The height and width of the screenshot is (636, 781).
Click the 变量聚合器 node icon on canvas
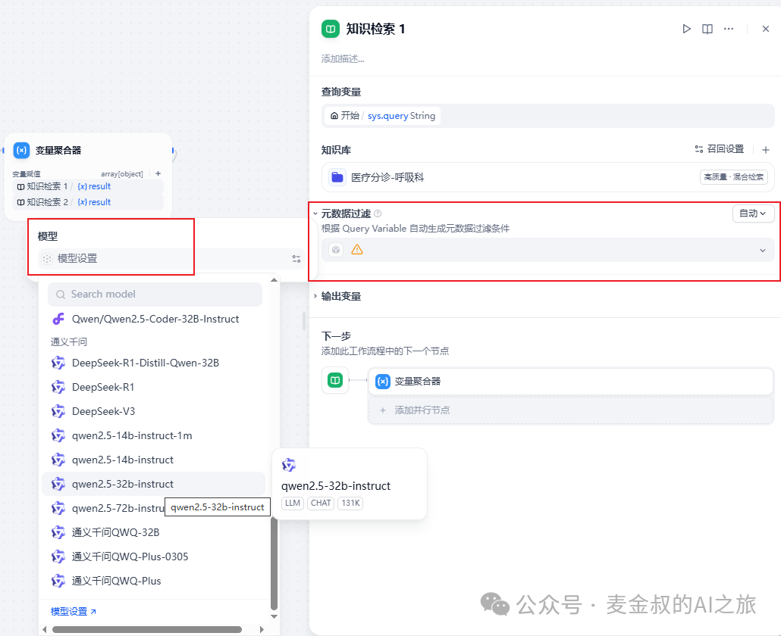click(x=21, y=150)
